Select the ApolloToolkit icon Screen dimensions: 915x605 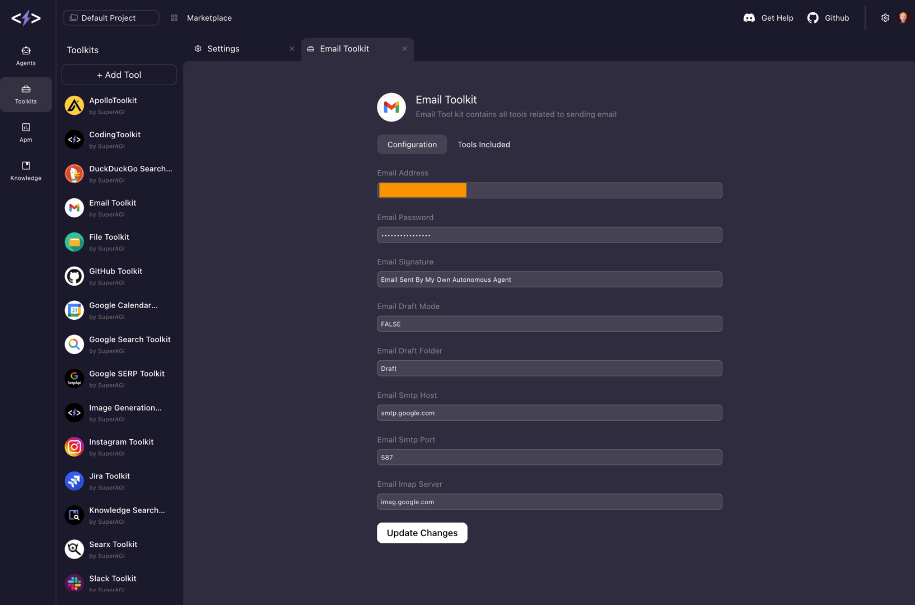tap(74, 105)
